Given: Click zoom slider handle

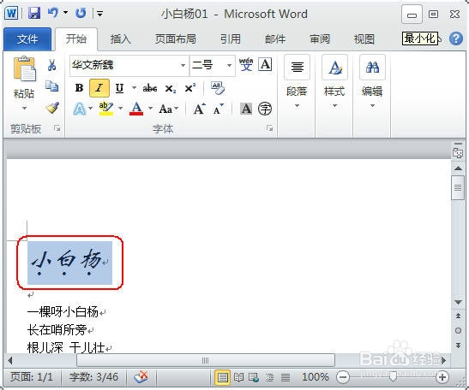Looking at the screenshot, I should 393,377.
